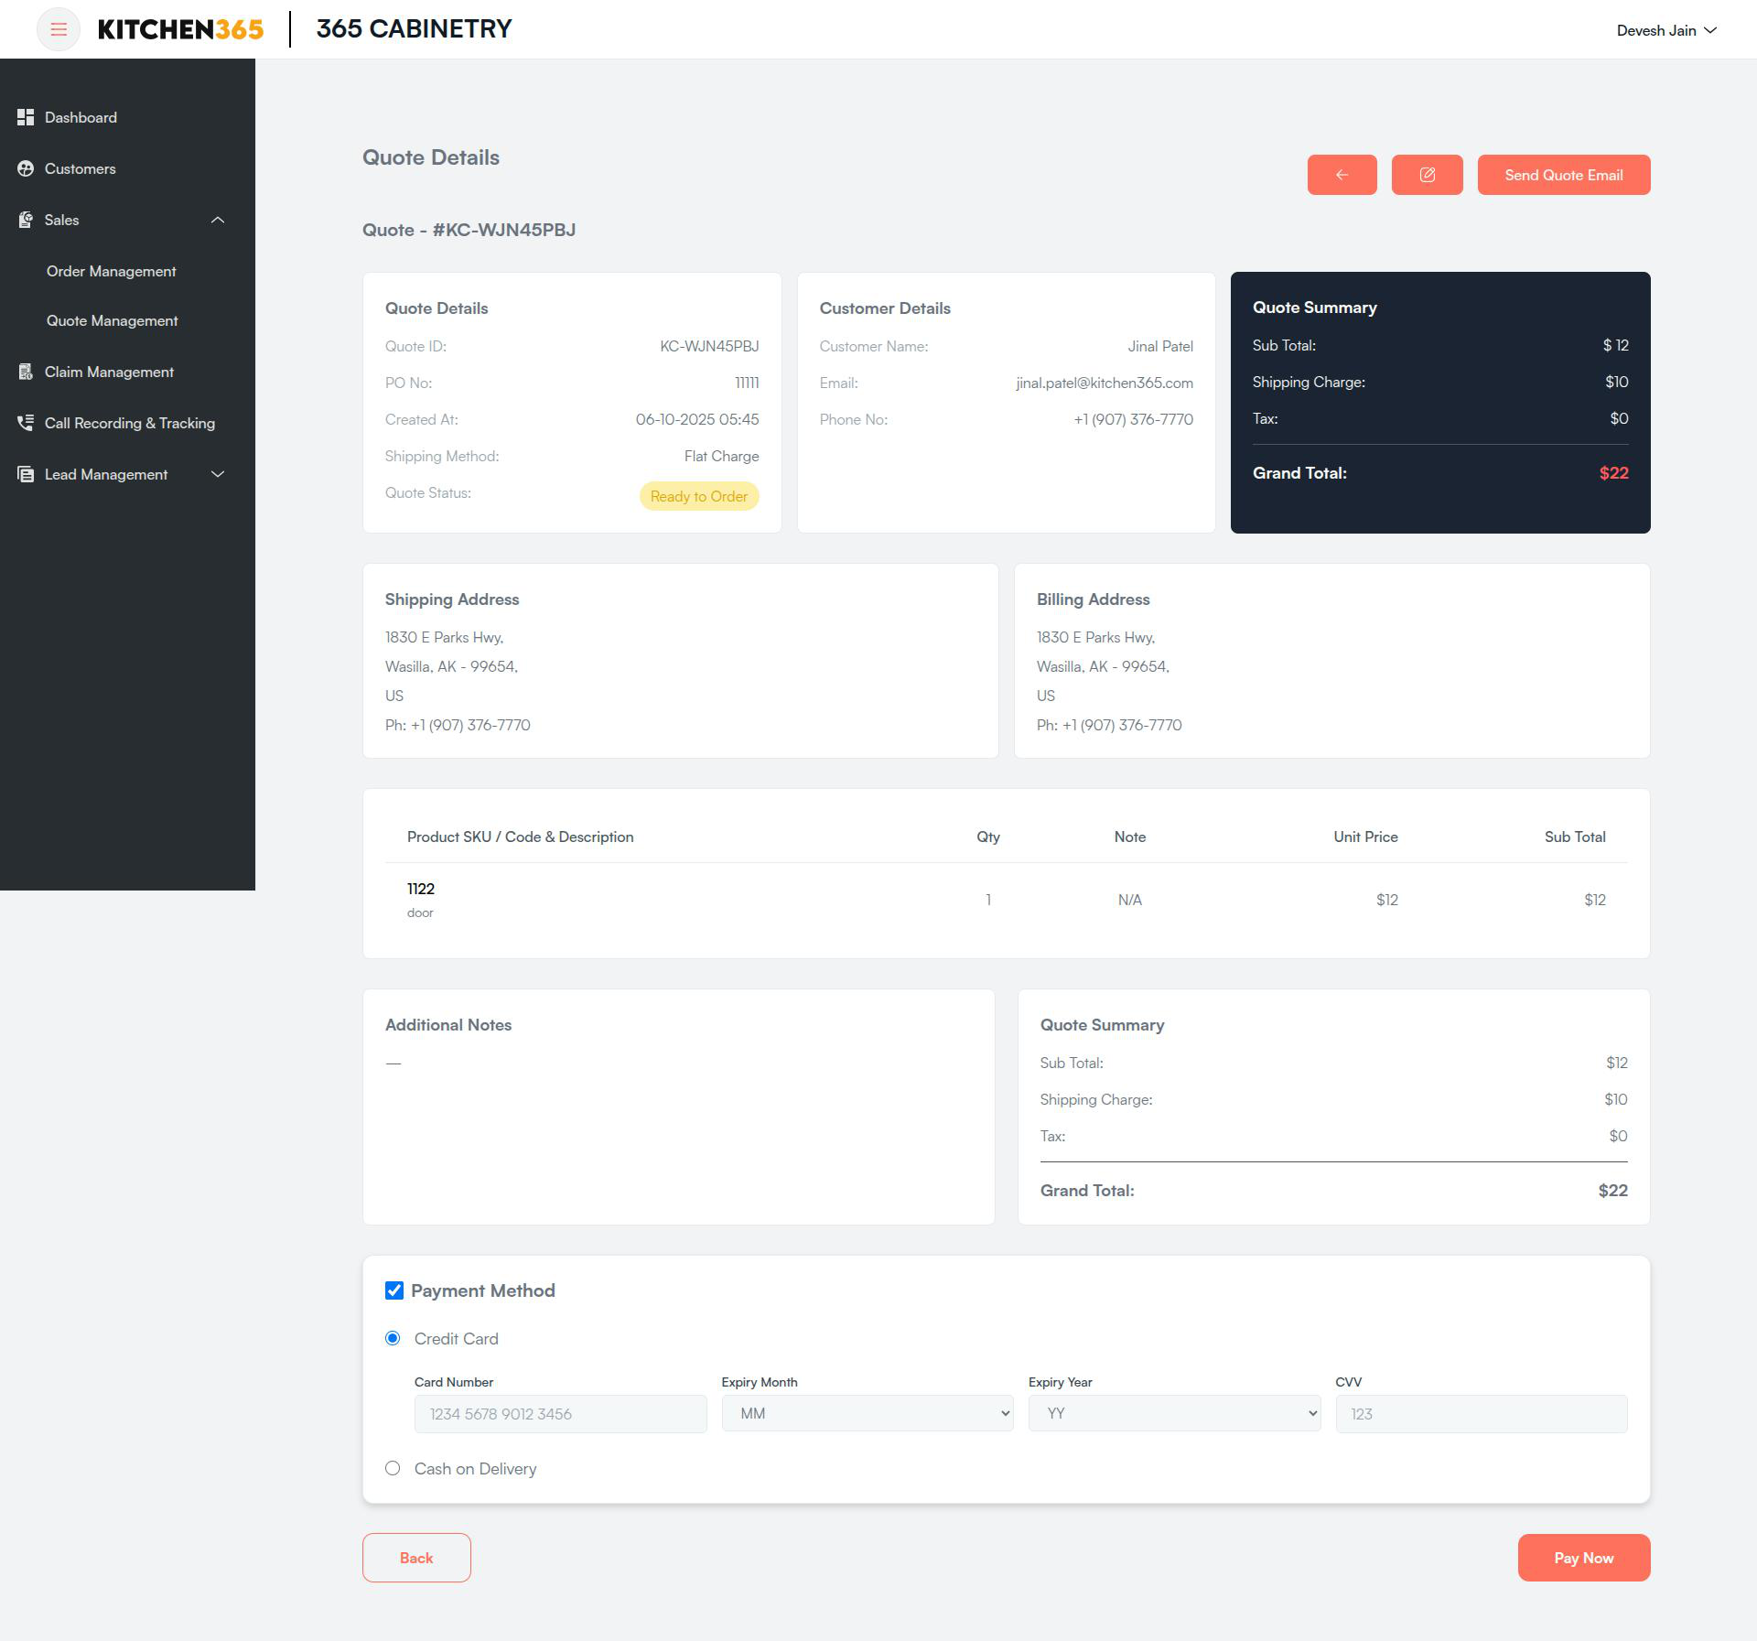Image resolution: width=1757 pixels, height=1641 pixels.
Task: Expand the Lead Management chevron
Action: point(218,474)
